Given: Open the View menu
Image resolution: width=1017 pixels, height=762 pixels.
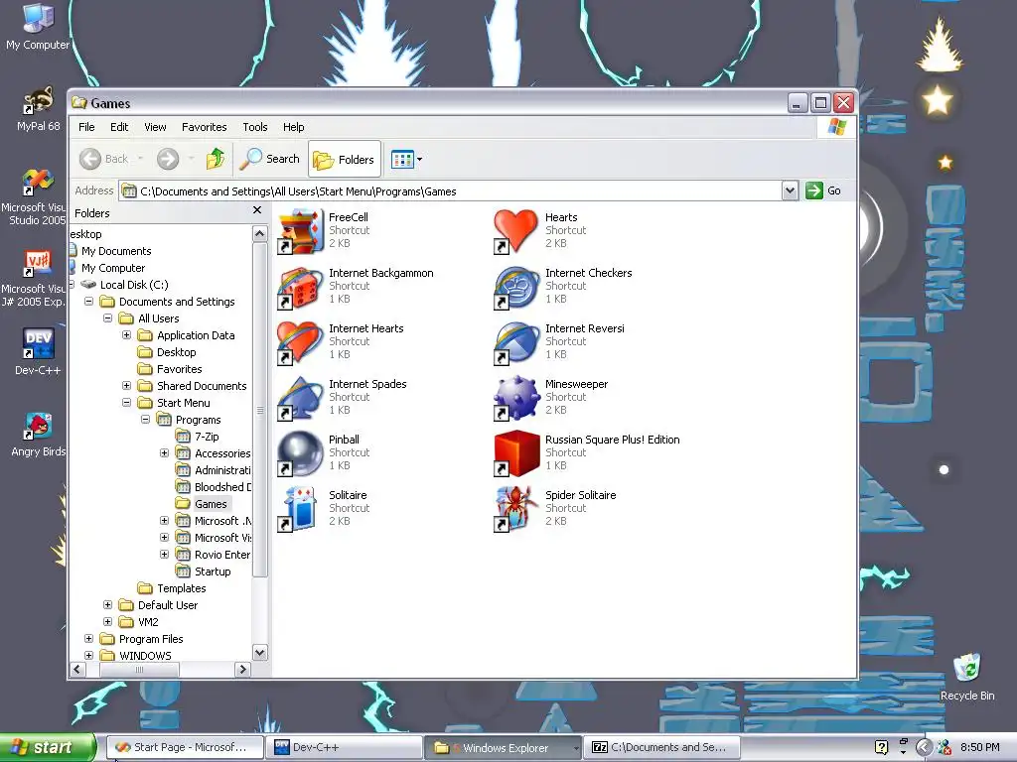Looking at the screenshot, I should pos(155,127).
